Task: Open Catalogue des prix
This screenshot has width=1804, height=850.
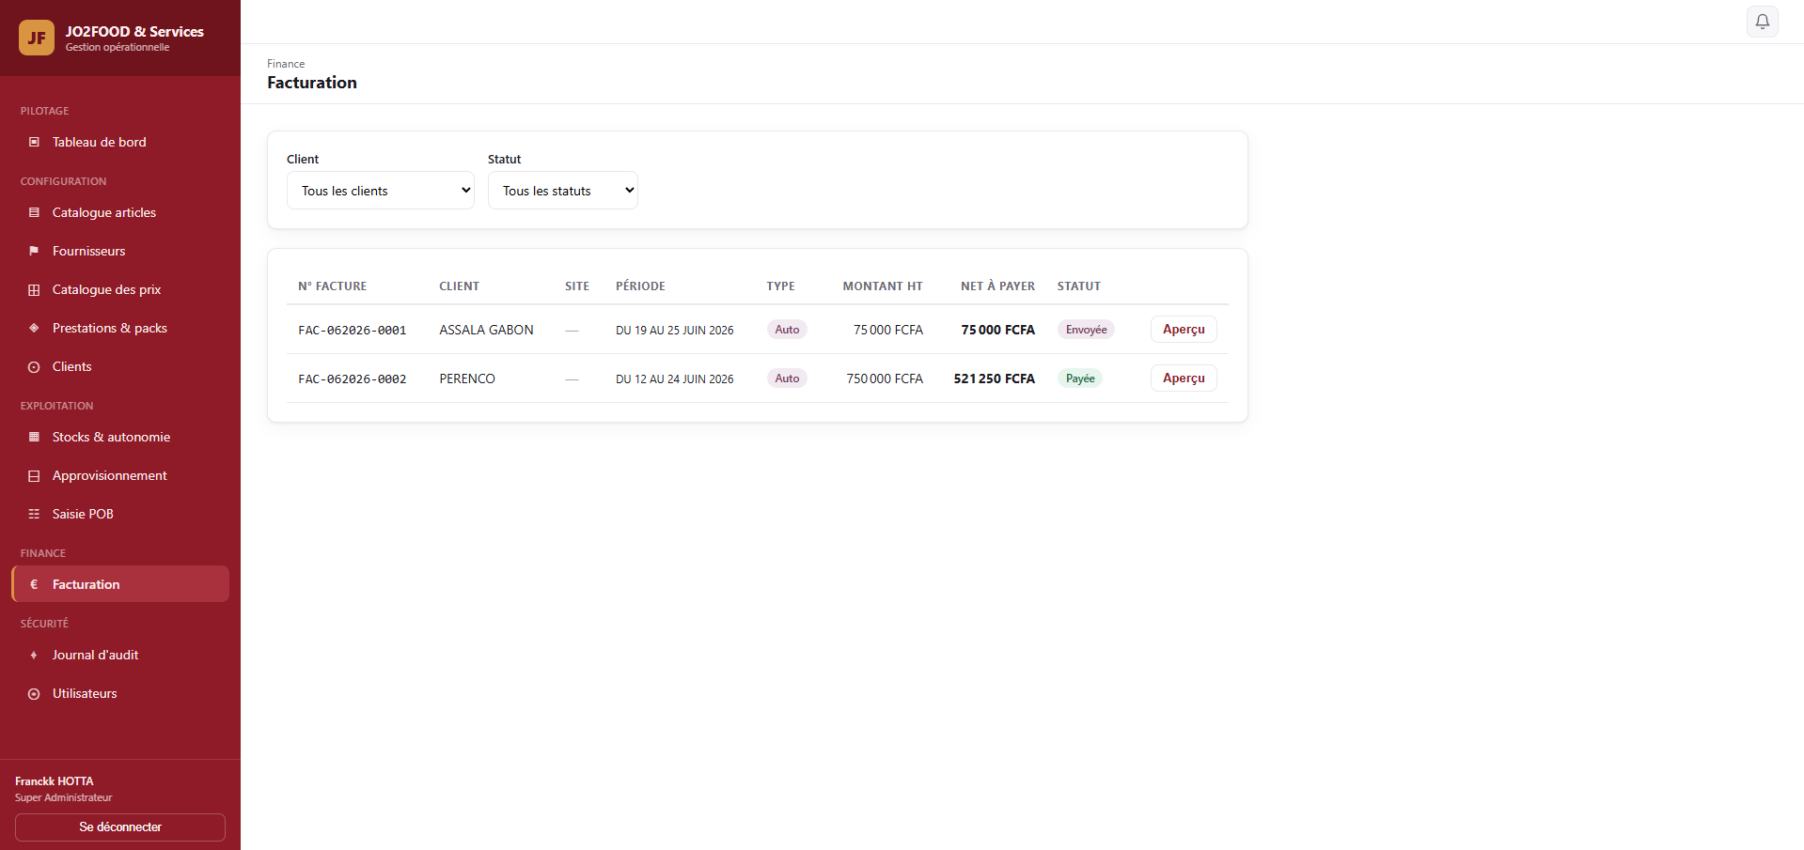Action: [x=120, y=289]
